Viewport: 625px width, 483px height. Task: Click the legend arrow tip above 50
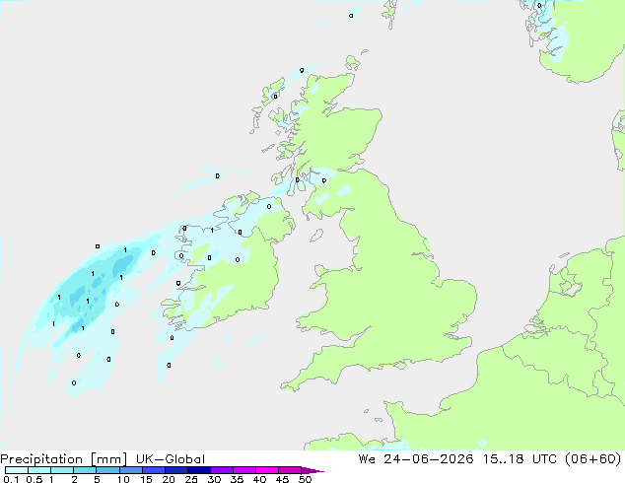312,470
